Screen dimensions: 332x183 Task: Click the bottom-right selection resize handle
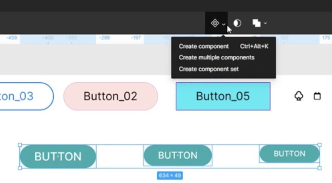tap(320, 168)
